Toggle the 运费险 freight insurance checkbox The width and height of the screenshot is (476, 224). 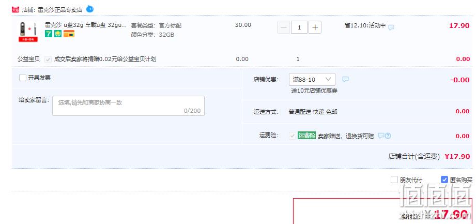[293, 136]
